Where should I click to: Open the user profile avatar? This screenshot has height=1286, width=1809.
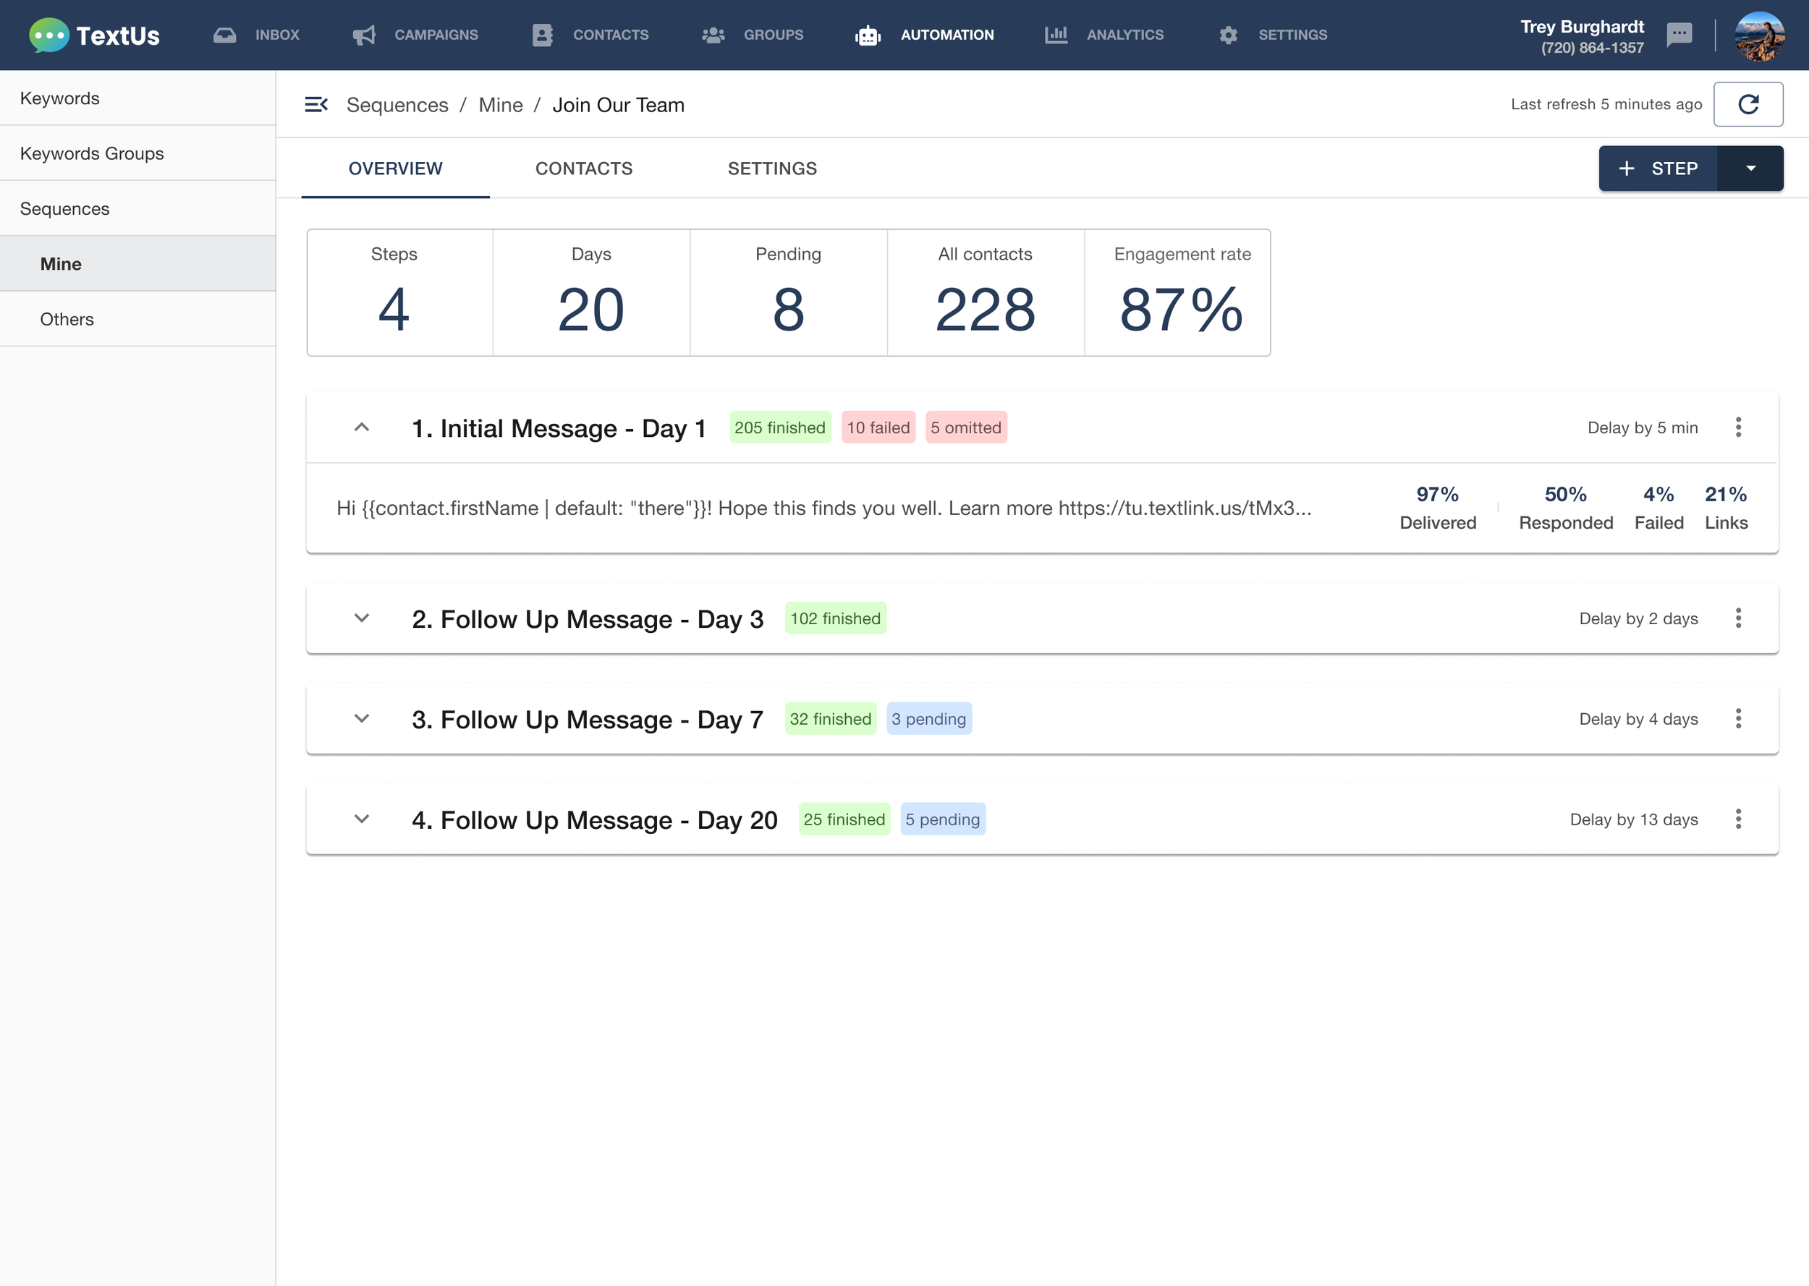[x=1759, y=35]
